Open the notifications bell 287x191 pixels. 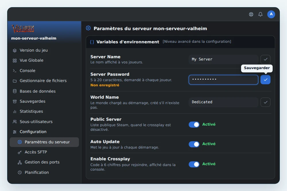(261, 14)
